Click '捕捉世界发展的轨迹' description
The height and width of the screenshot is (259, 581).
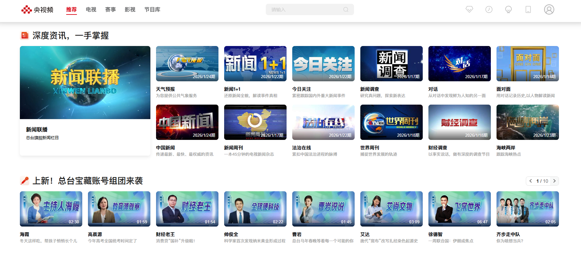tap(379, 154)
